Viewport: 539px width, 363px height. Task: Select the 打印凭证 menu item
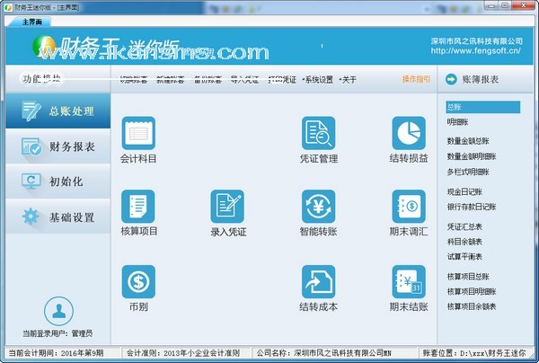pos(282,80)
